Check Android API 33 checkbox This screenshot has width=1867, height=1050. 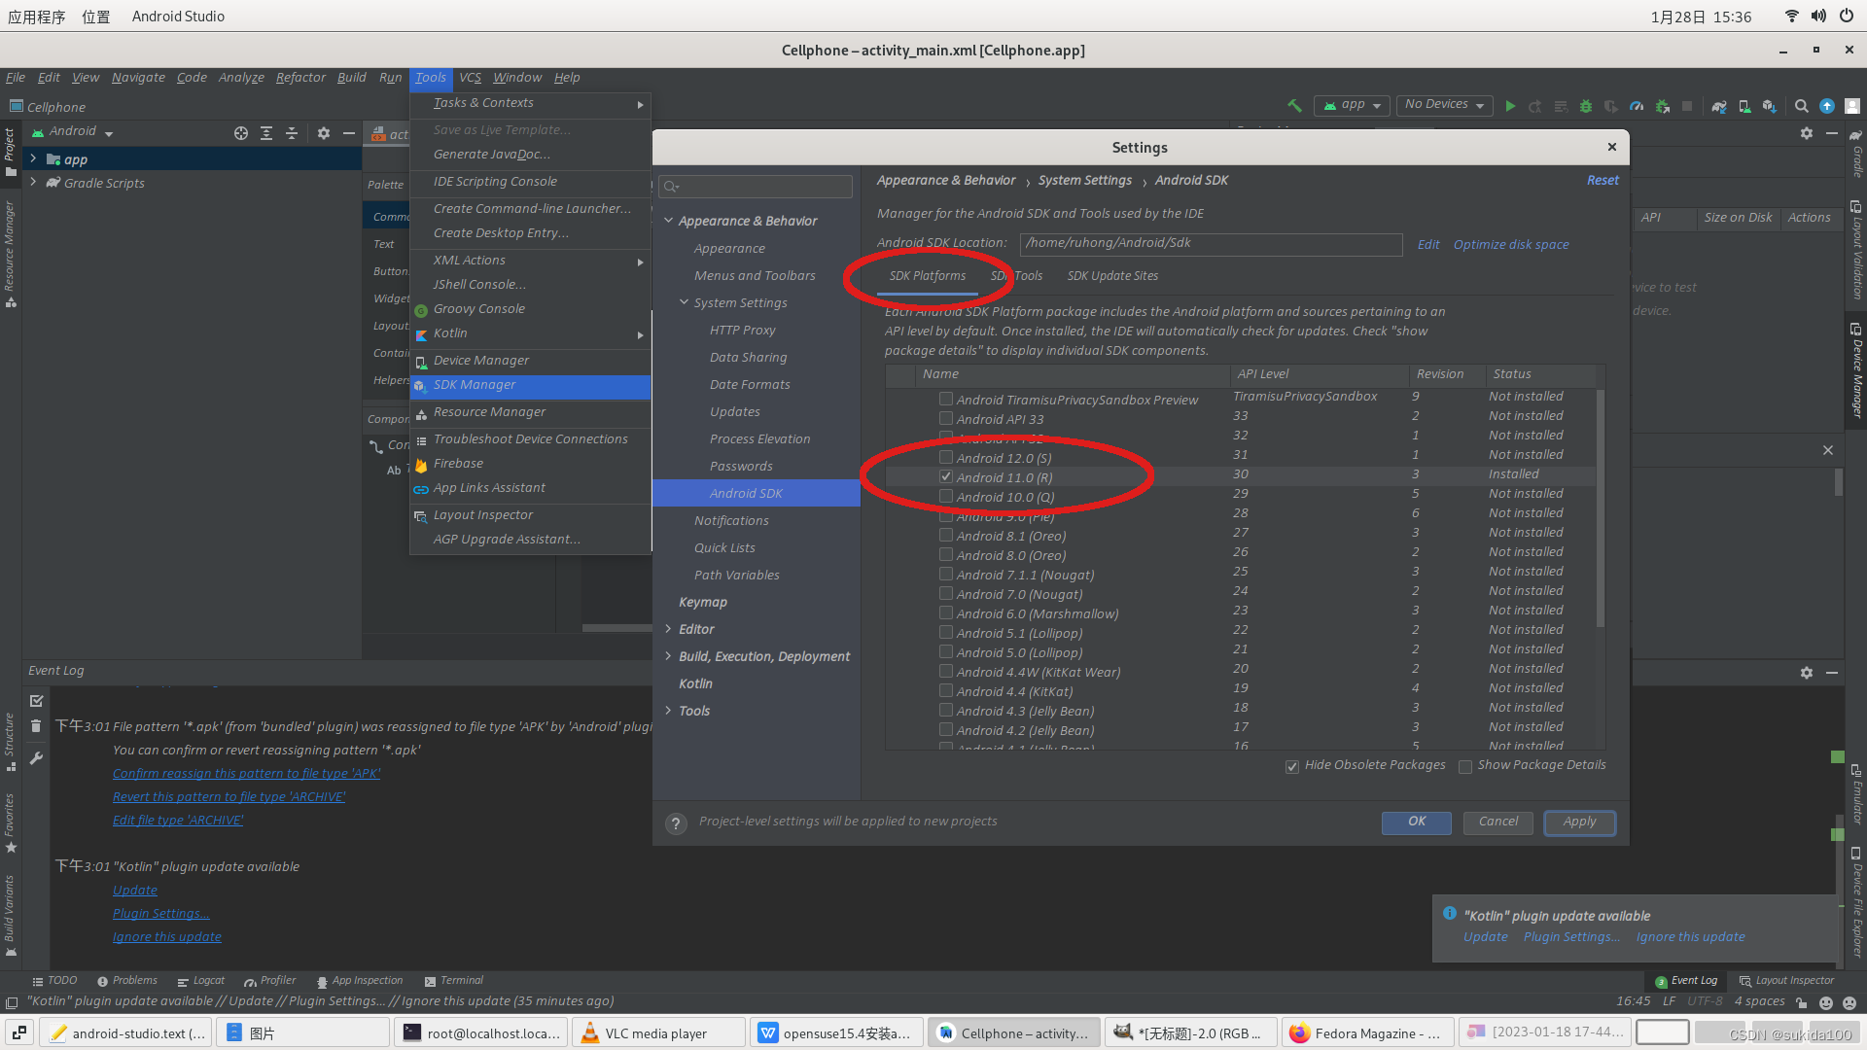click(945, 419)
